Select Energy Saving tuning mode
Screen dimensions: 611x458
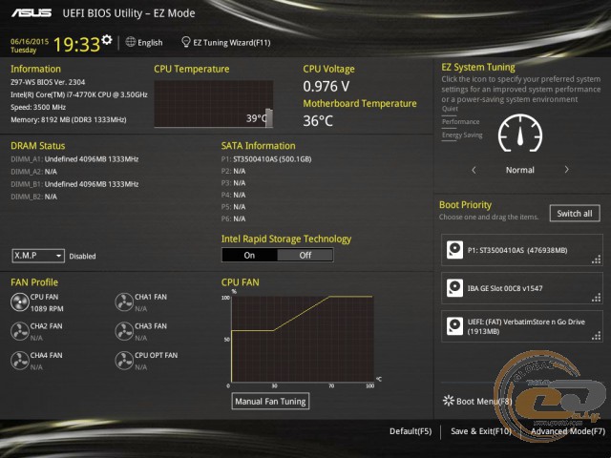[462, 135]
